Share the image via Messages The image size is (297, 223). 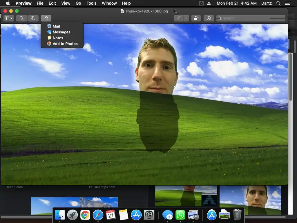point(62,32)
